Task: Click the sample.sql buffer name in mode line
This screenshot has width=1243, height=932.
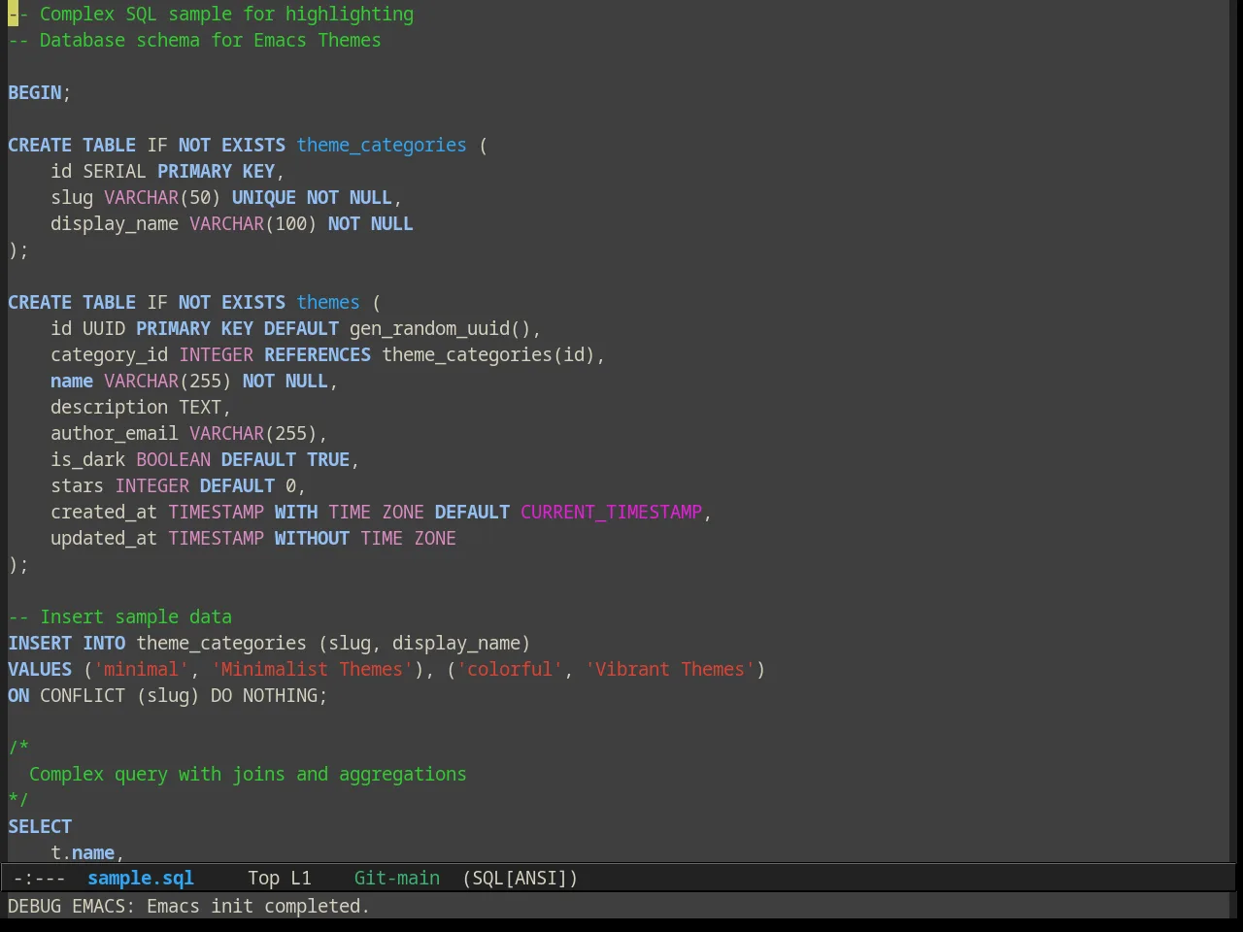Action: (141, 878)
